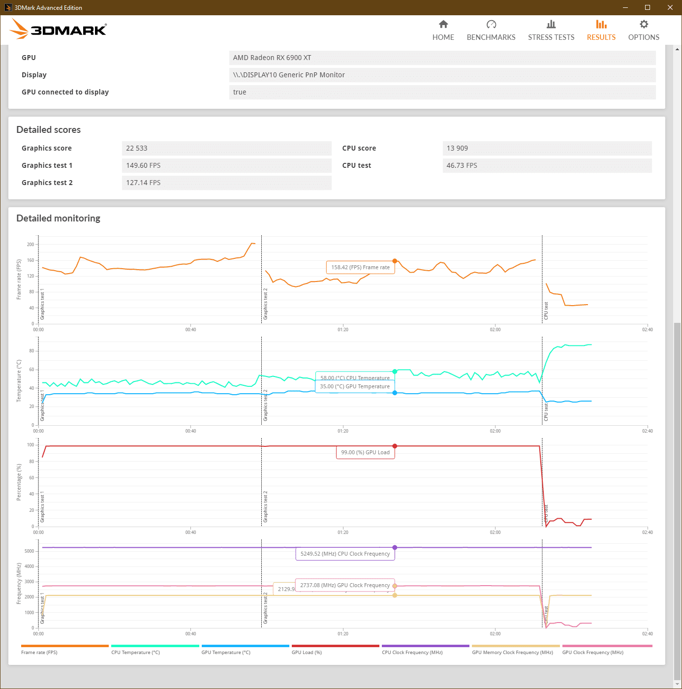This screenshot has height=689, width=682.
Task: Open the HOME tab label
Action: (x=443, y=37)
